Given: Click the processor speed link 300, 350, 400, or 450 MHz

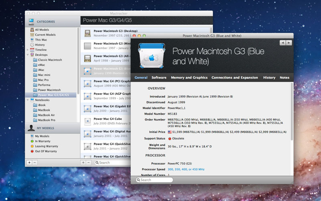Looking at the screenshot, I should click(186, 169).
